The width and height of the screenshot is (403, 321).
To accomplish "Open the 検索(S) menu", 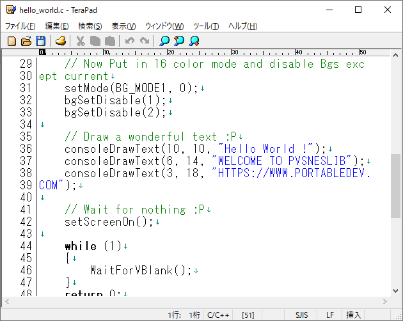I will (90, 26).
